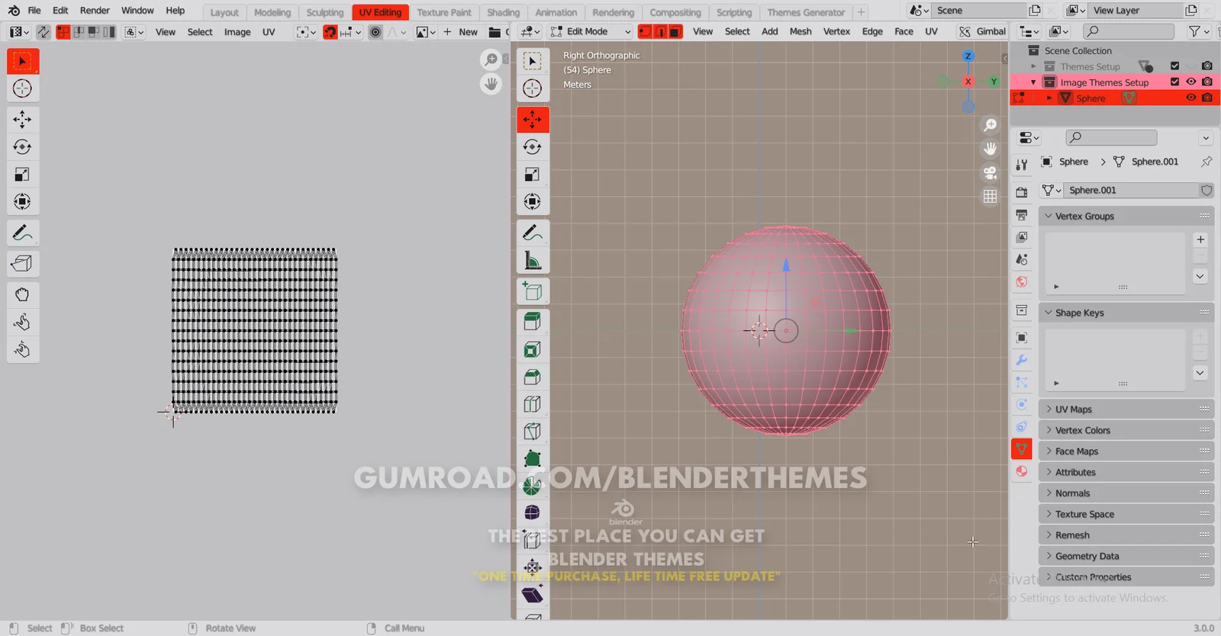
Task: Expand the UV Maps panel
Action: point(1126,410)
